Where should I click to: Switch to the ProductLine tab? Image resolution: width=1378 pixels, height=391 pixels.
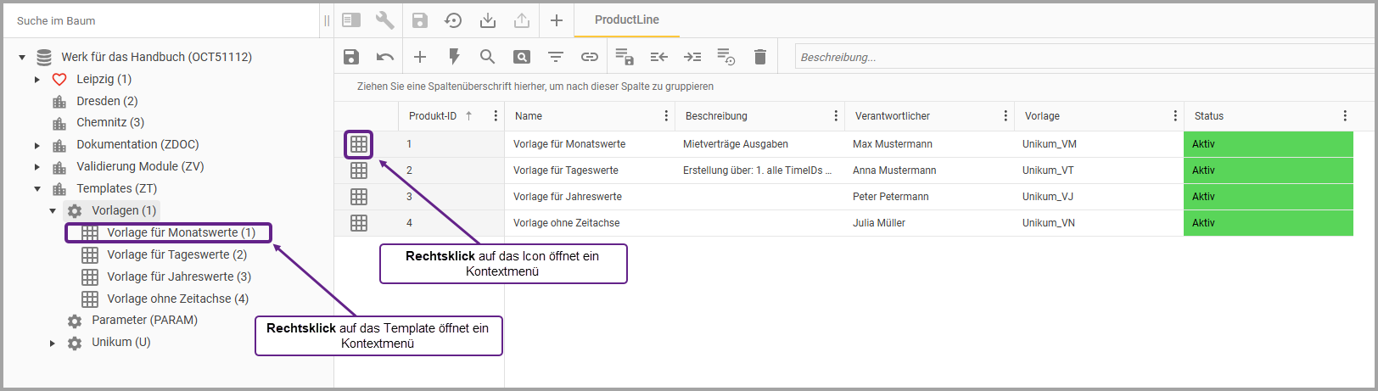tap(626, 20)
